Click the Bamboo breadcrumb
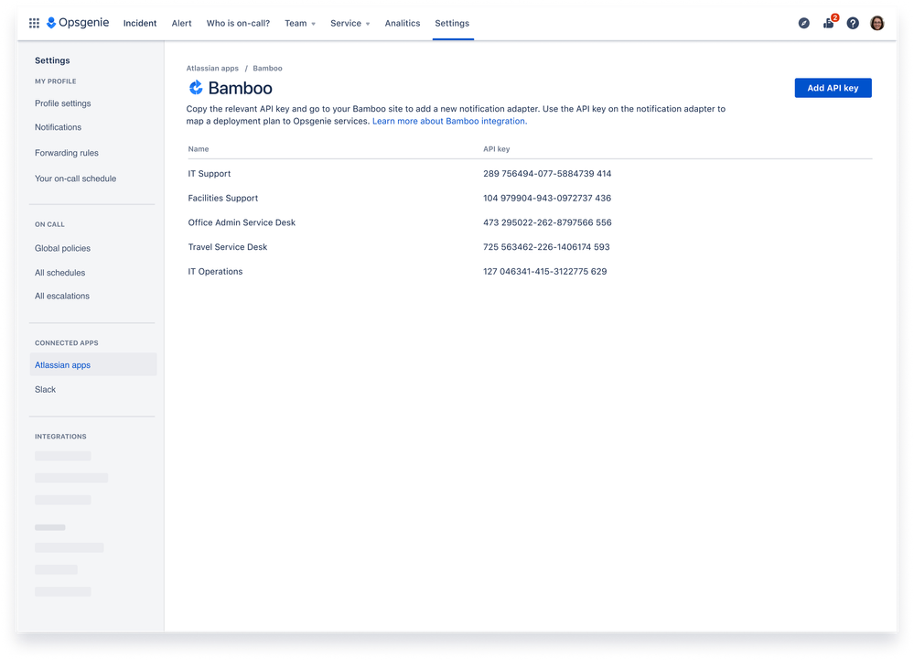The image size is (914, 660). [x=267, y=69]
